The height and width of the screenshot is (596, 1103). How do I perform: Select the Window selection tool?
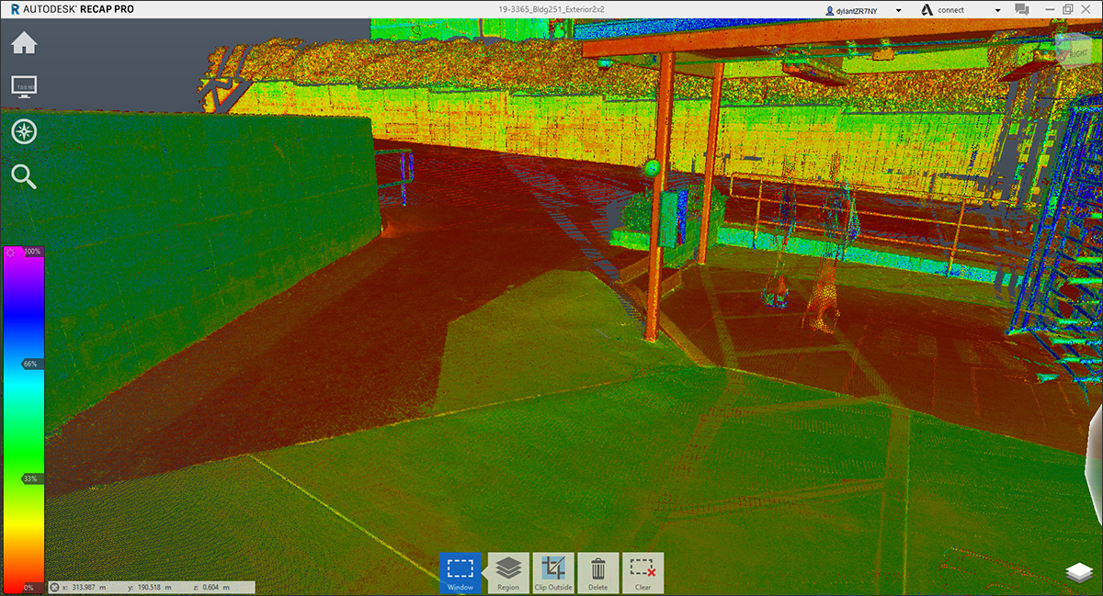point(460,573)
